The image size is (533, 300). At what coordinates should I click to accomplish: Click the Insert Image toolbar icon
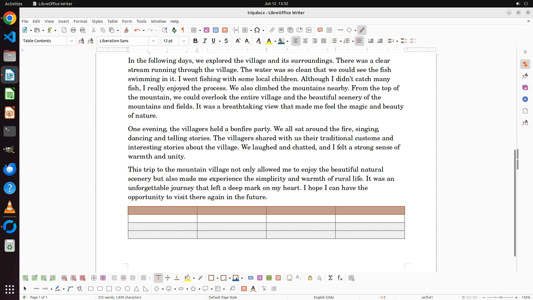(207, 30)
